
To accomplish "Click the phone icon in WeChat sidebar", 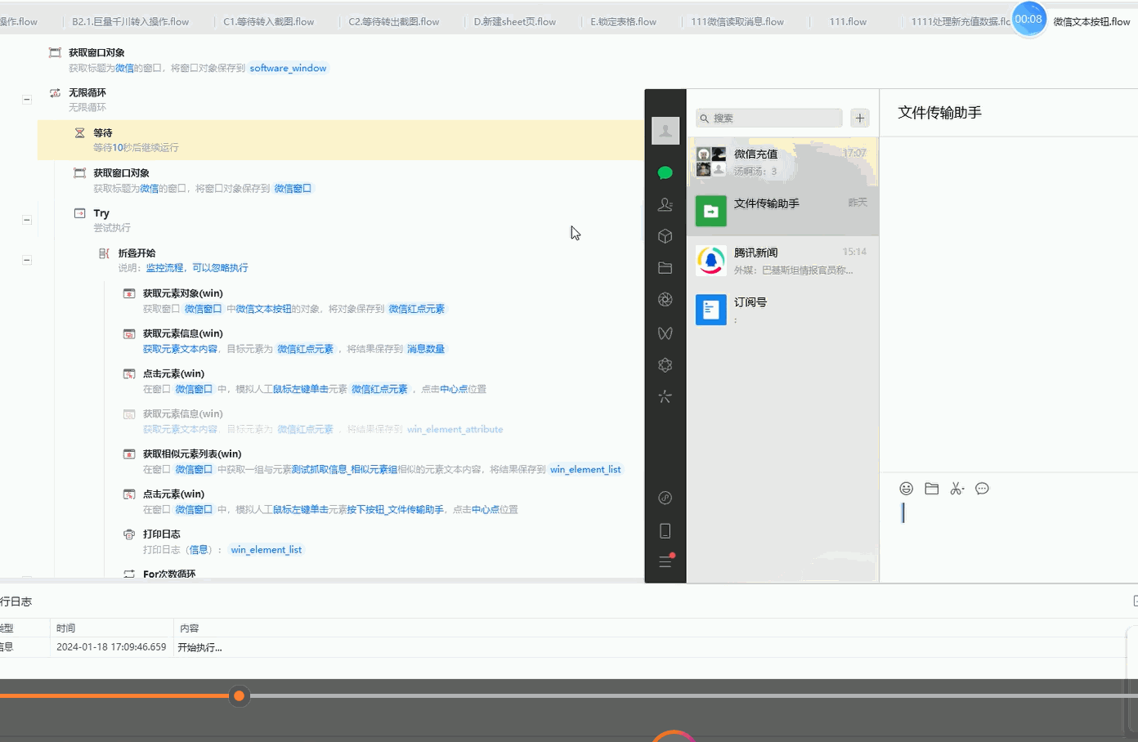I will 665,531.
